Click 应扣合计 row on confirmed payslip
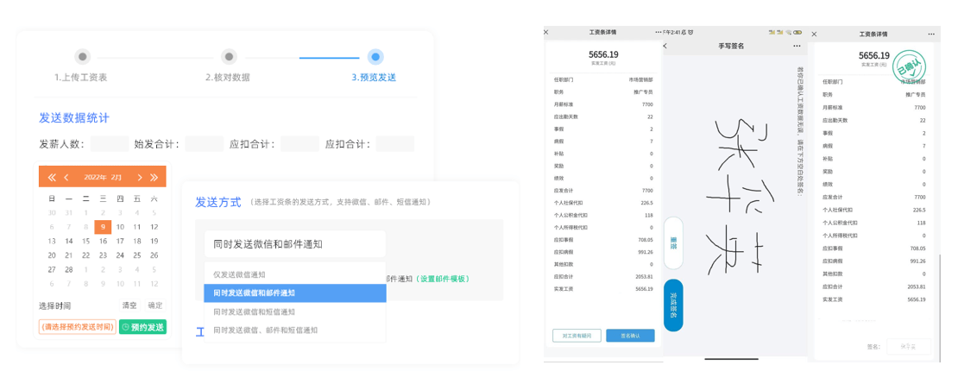Viewport: 958px width, 384px height. click(x=873, y=286)
